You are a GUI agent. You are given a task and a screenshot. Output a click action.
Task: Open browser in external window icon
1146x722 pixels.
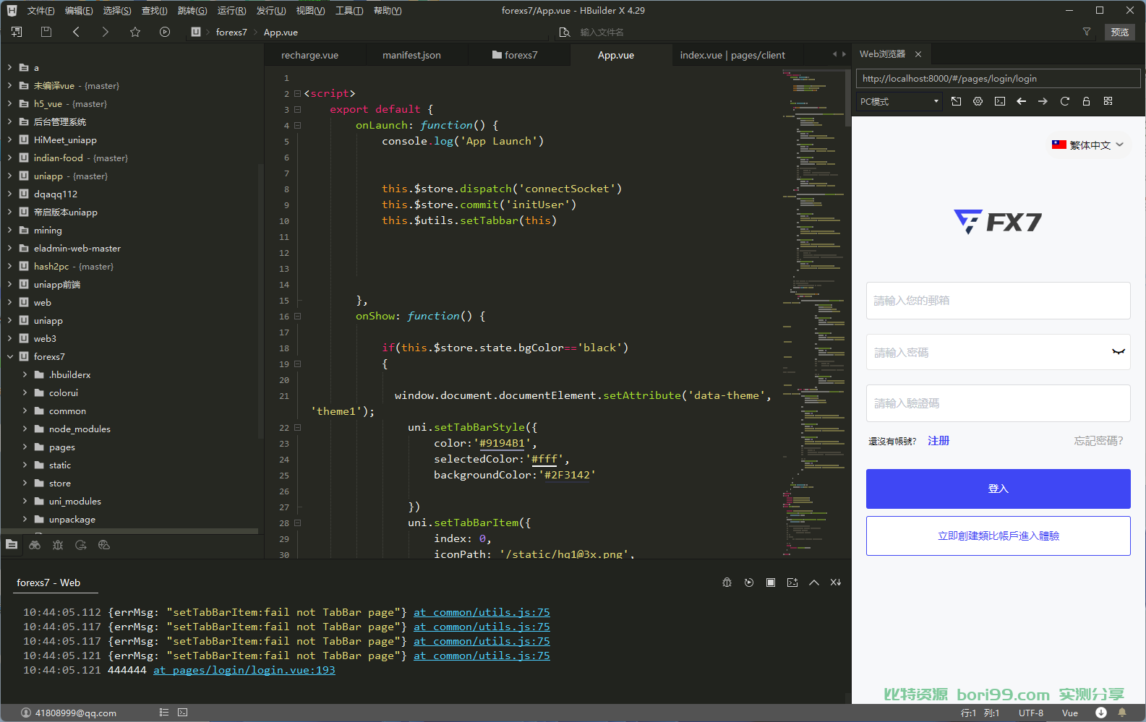956,101
